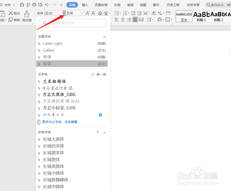The height and width of the screenshot is (191, 231).
Task: Click the increase indent icon
Action: pyautogui.click(x=139, y=13)
